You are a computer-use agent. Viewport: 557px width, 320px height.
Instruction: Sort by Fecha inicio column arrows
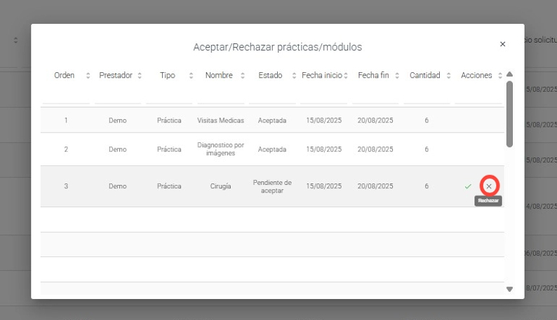346,76
